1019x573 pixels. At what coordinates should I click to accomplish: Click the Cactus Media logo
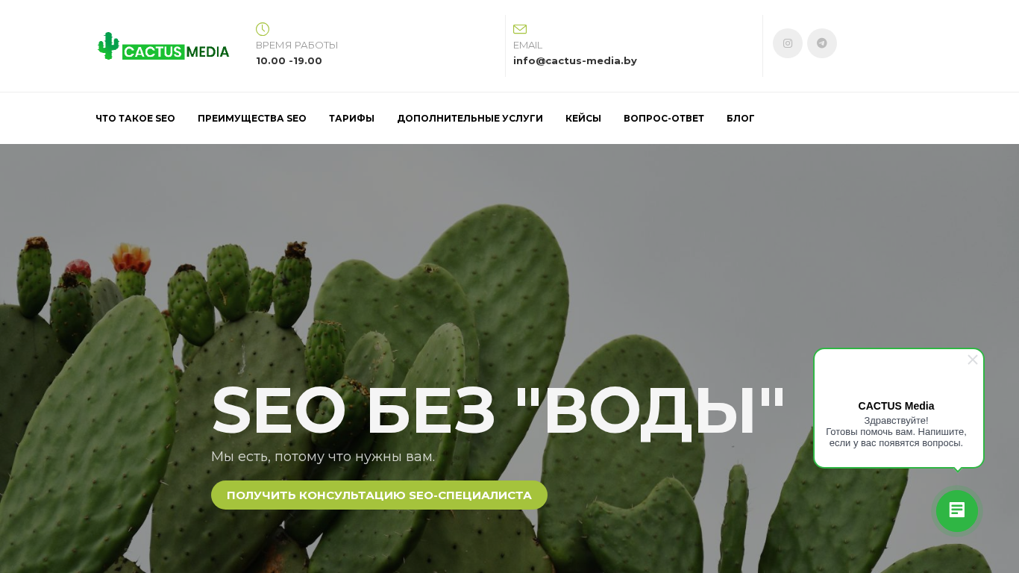[x=163, y=46]
